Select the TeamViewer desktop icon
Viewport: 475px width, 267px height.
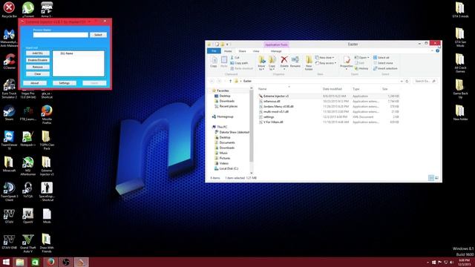pyautogui.click(x=9, y=140)
